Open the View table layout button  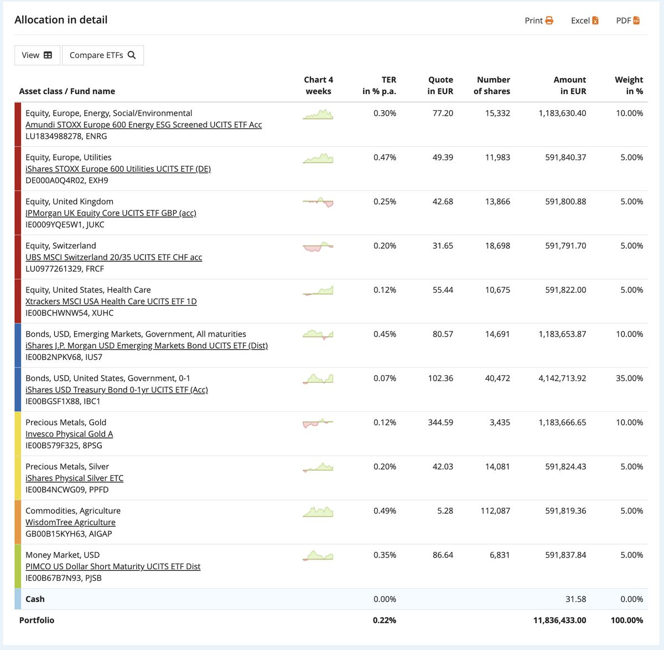pos(37,55)
